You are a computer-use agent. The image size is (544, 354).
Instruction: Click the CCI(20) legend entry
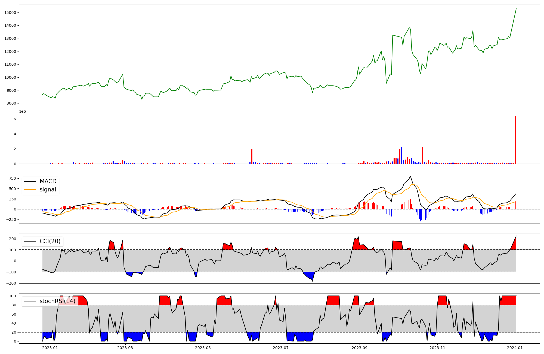pyautogui.click(x=50, y=241)
